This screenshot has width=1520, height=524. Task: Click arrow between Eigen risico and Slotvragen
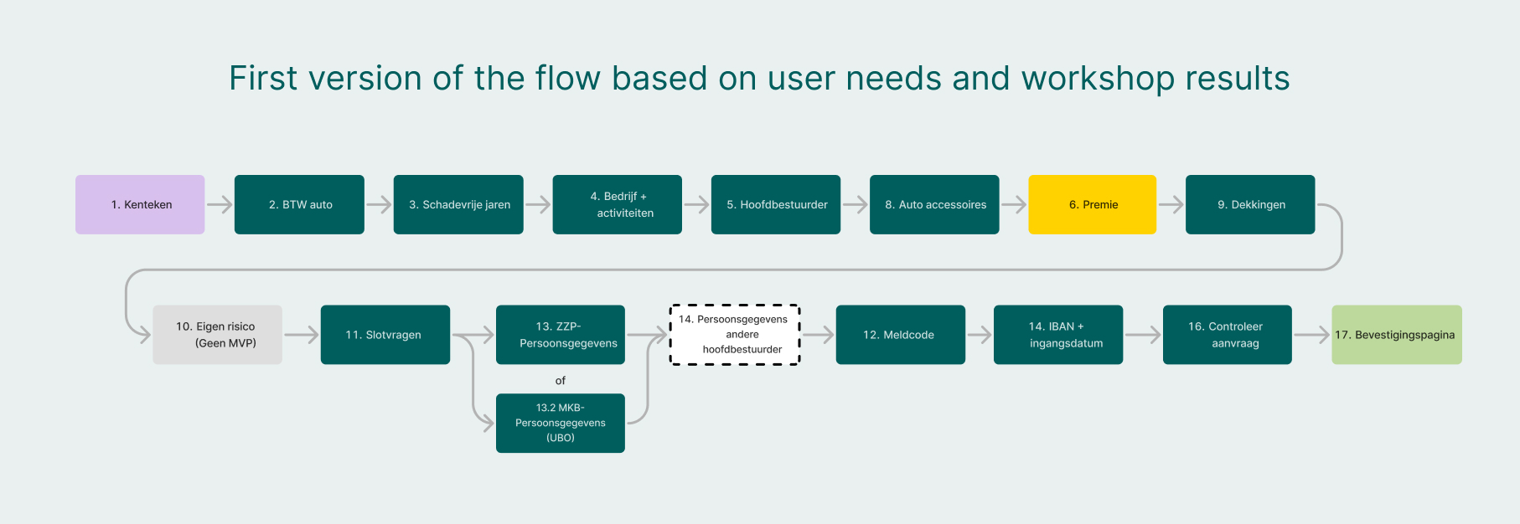point(302,335)
